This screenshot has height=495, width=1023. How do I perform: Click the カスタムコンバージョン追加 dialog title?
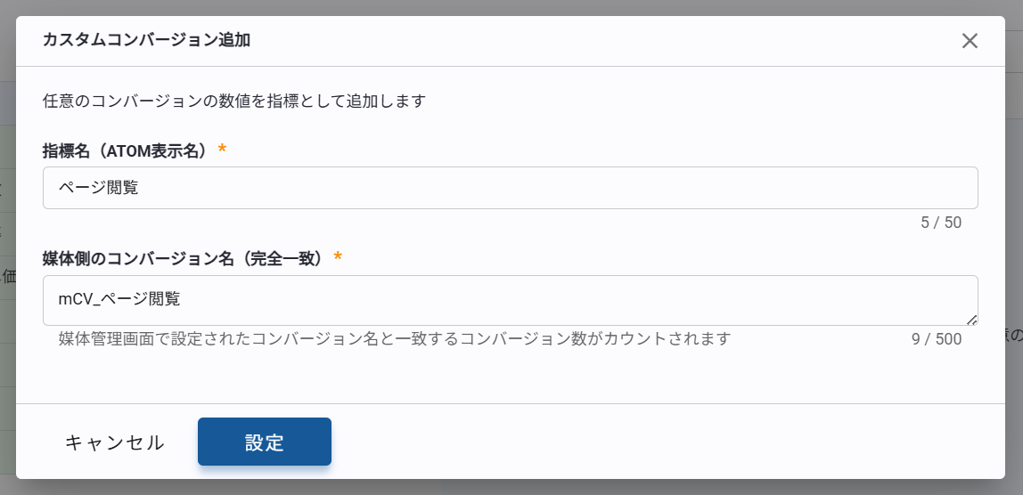[x=146, y=40]
